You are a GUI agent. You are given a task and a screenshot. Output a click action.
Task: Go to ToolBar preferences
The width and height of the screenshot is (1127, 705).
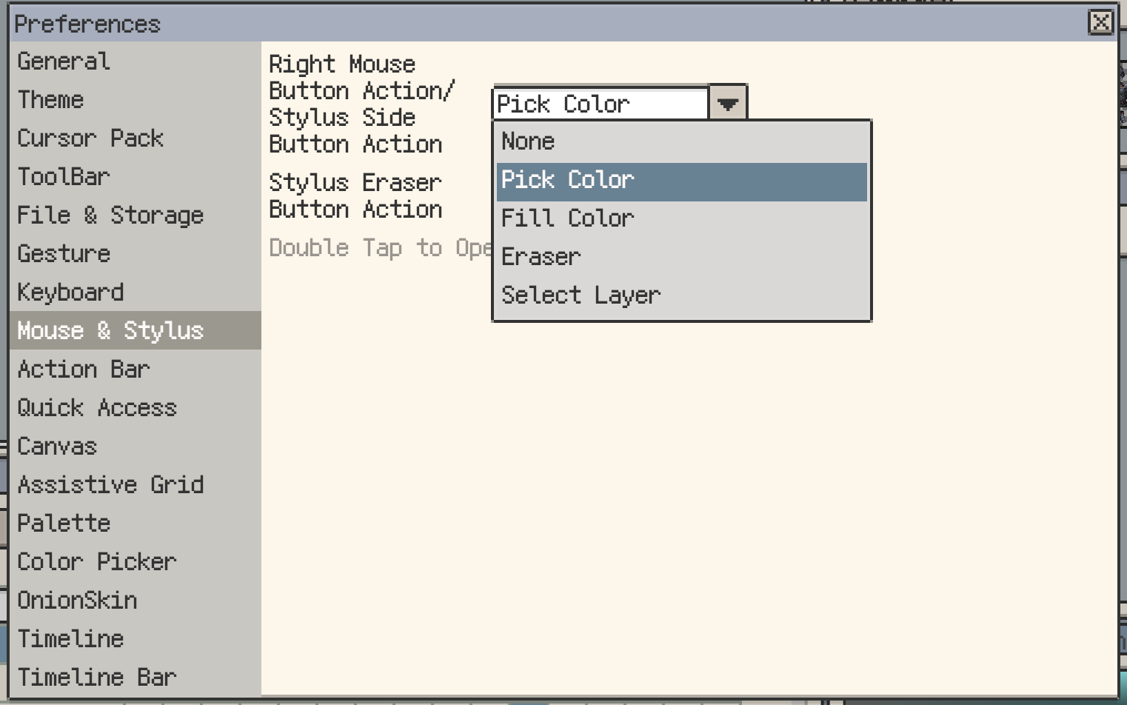[x=64, y=177]
